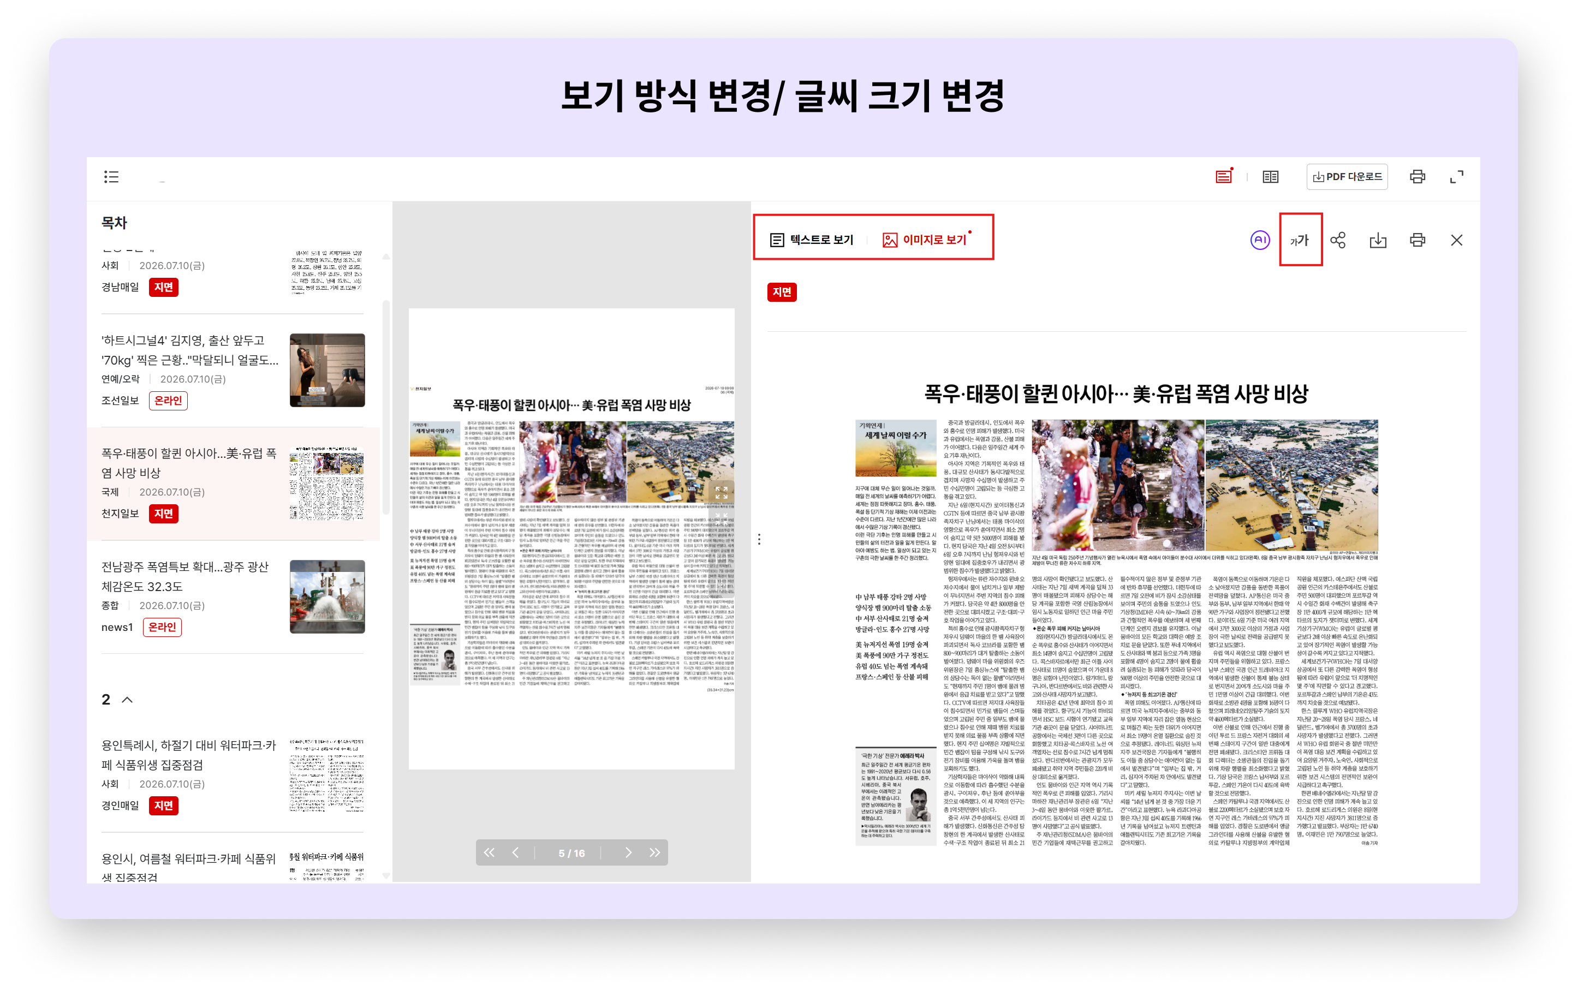Go to the next page arrow

[629, 852]
